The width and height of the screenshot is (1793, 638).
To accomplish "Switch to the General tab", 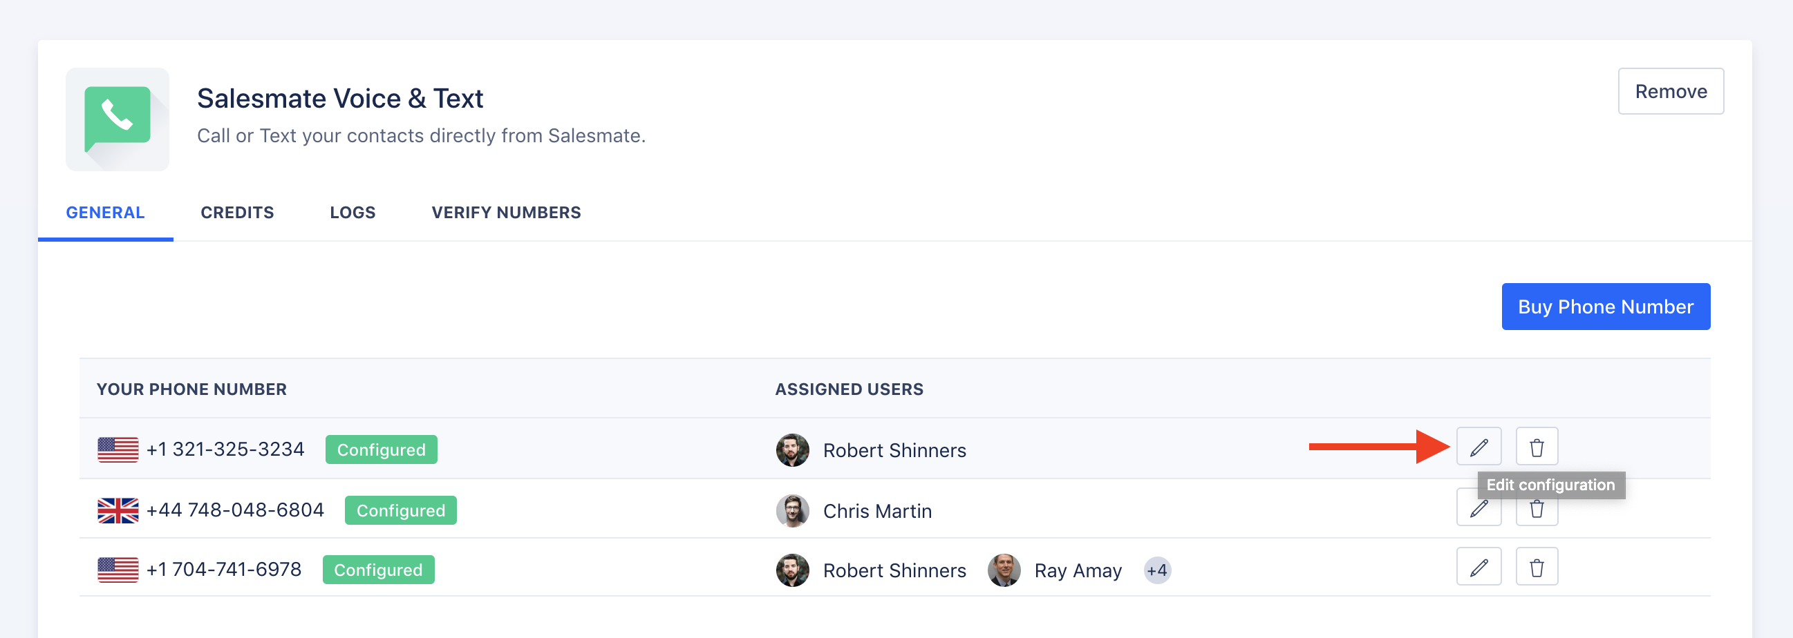I will coord(105,213).
